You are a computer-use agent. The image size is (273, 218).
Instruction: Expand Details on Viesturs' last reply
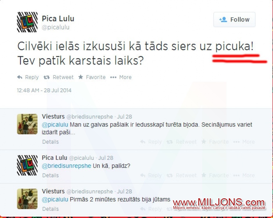(x=50, y=209)
